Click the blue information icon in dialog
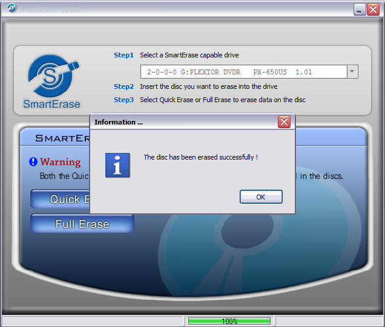This screenshot has width=385, height=327. (x=117, y=165)
